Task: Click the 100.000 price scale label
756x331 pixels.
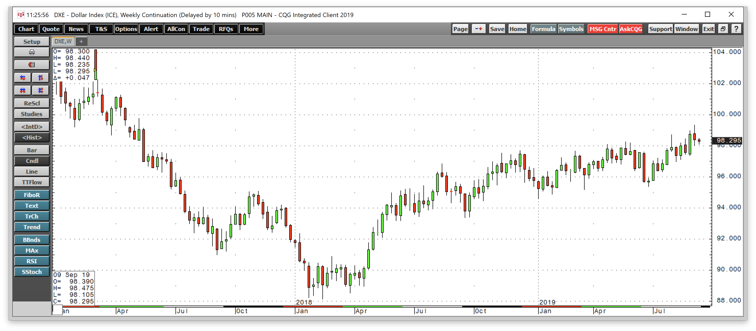Action: tap(727, 114)
